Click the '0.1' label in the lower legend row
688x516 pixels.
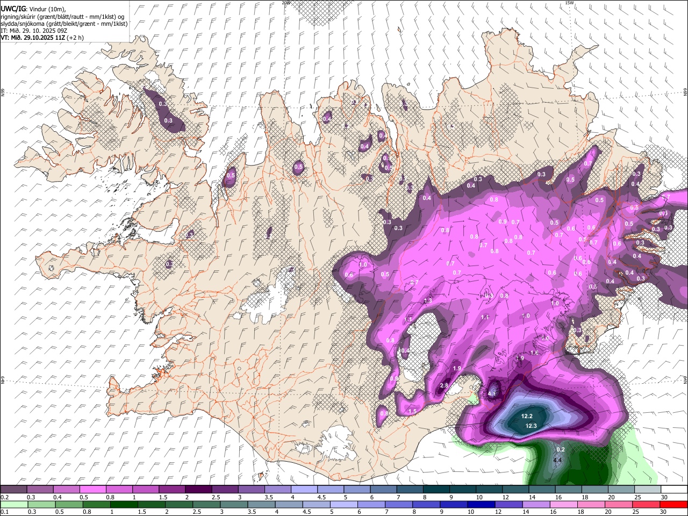click(4, 512)
